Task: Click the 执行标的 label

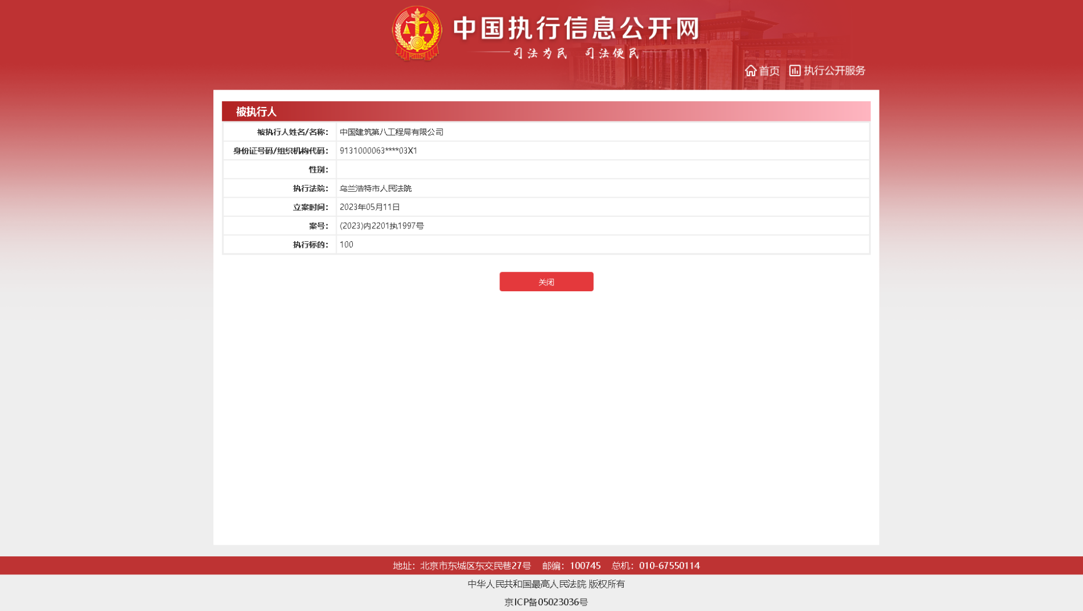Action: (x=310, y=245)
